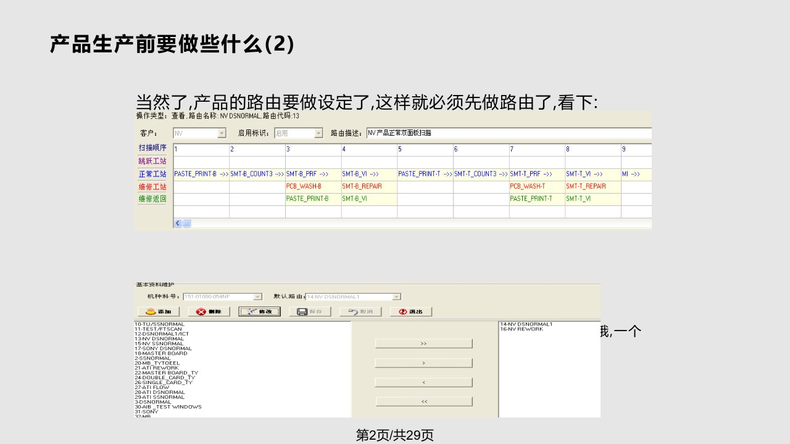Click green PASTE_PRINT-B in the 维修返回 row

pyautogui.click(x=314, y=199)
